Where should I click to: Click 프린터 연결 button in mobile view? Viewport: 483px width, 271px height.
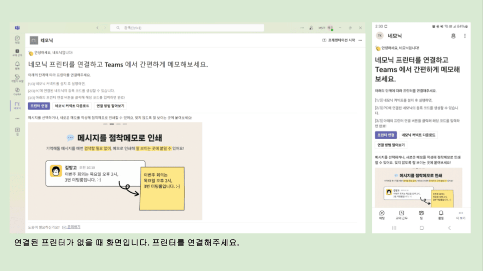click(x=386, y=135)
